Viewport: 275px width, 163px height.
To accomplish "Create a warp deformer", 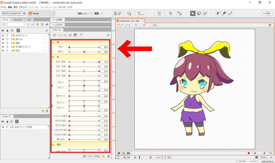I will [x=159, y=13].
